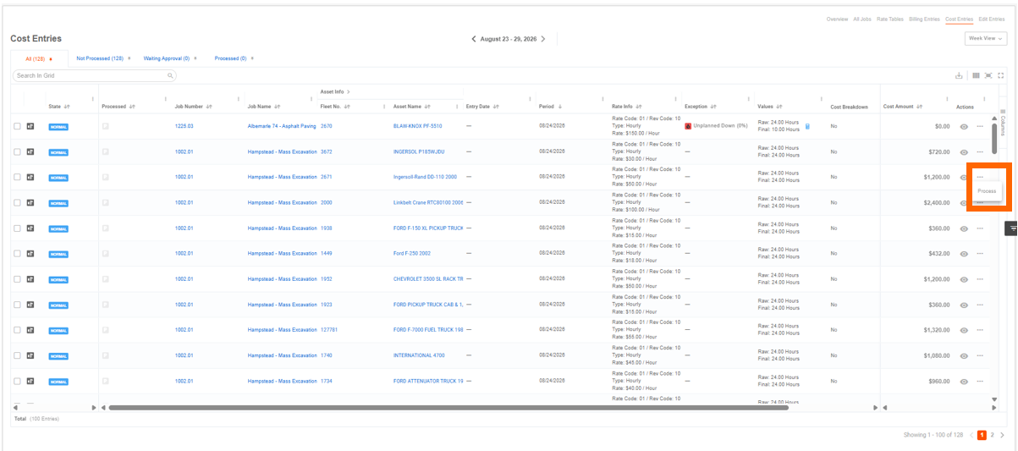Switch to the Not Processed (128) tab

pos(100,58)
